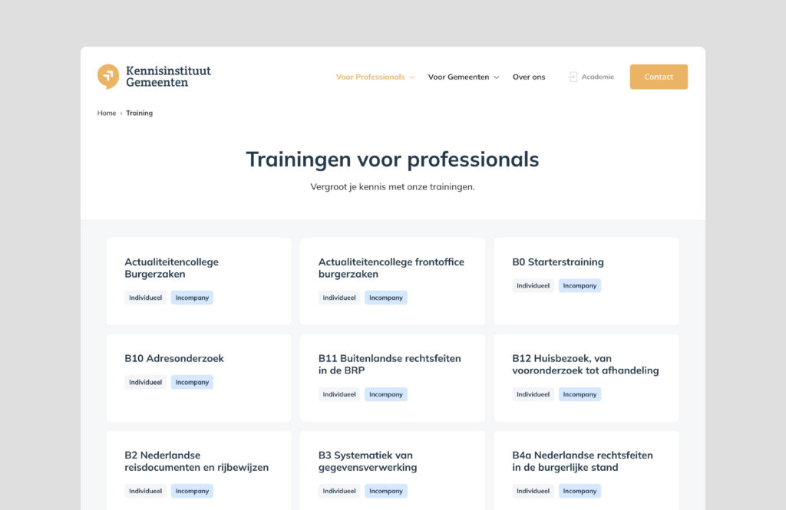Expand the Voor Professionals dropdown chevron
The height and width of the screenshot is (510, 786).
tap(412, 77)
